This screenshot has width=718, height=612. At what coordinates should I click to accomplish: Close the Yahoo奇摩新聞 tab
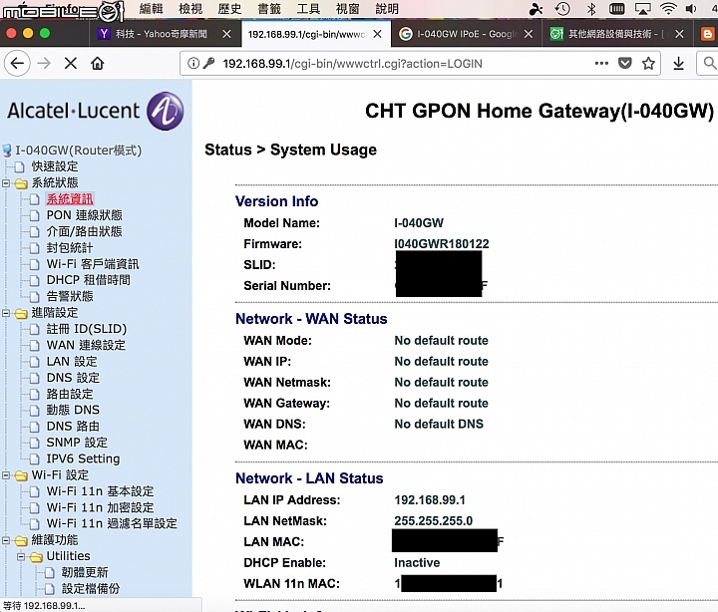pos(226,34)
